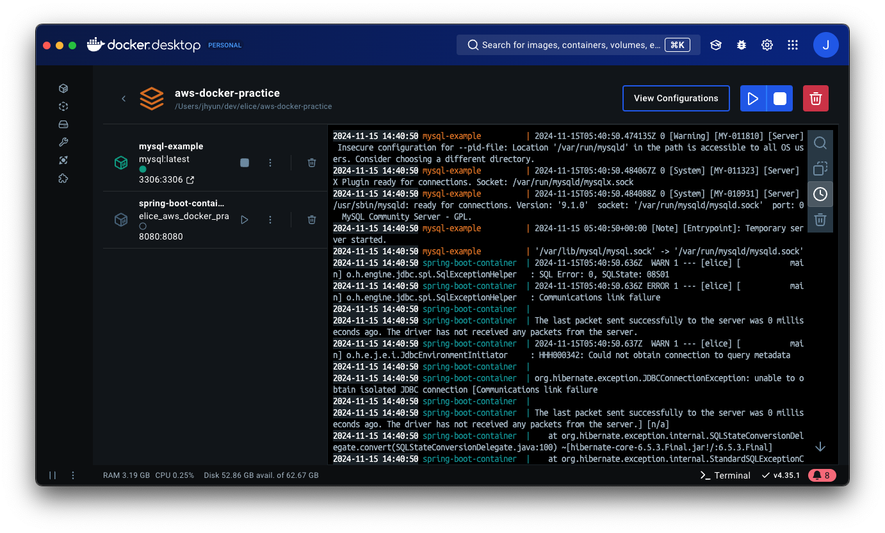885x533 pixels.
Task: Open port 3306:3306 link
Action: 166,180
